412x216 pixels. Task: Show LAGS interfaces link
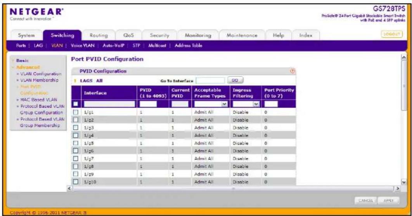(86, 81)
